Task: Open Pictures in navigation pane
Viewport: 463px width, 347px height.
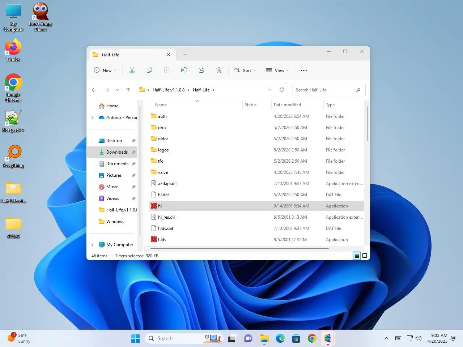Action: coord(114,175)
